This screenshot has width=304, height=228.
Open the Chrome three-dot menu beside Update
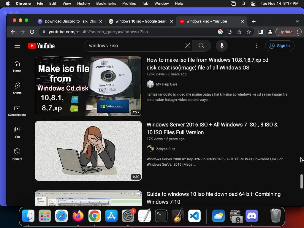pos(297,32)
